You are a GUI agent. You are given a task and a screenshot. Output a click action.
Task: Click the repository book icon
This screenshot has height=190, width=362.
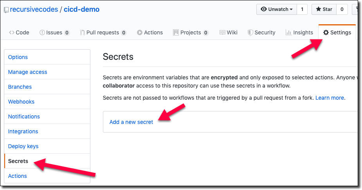(x=6, y=9)
